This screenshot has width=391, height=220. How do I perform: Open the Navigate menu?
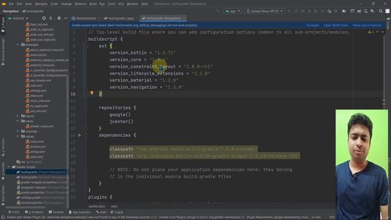tap(41, 4)
